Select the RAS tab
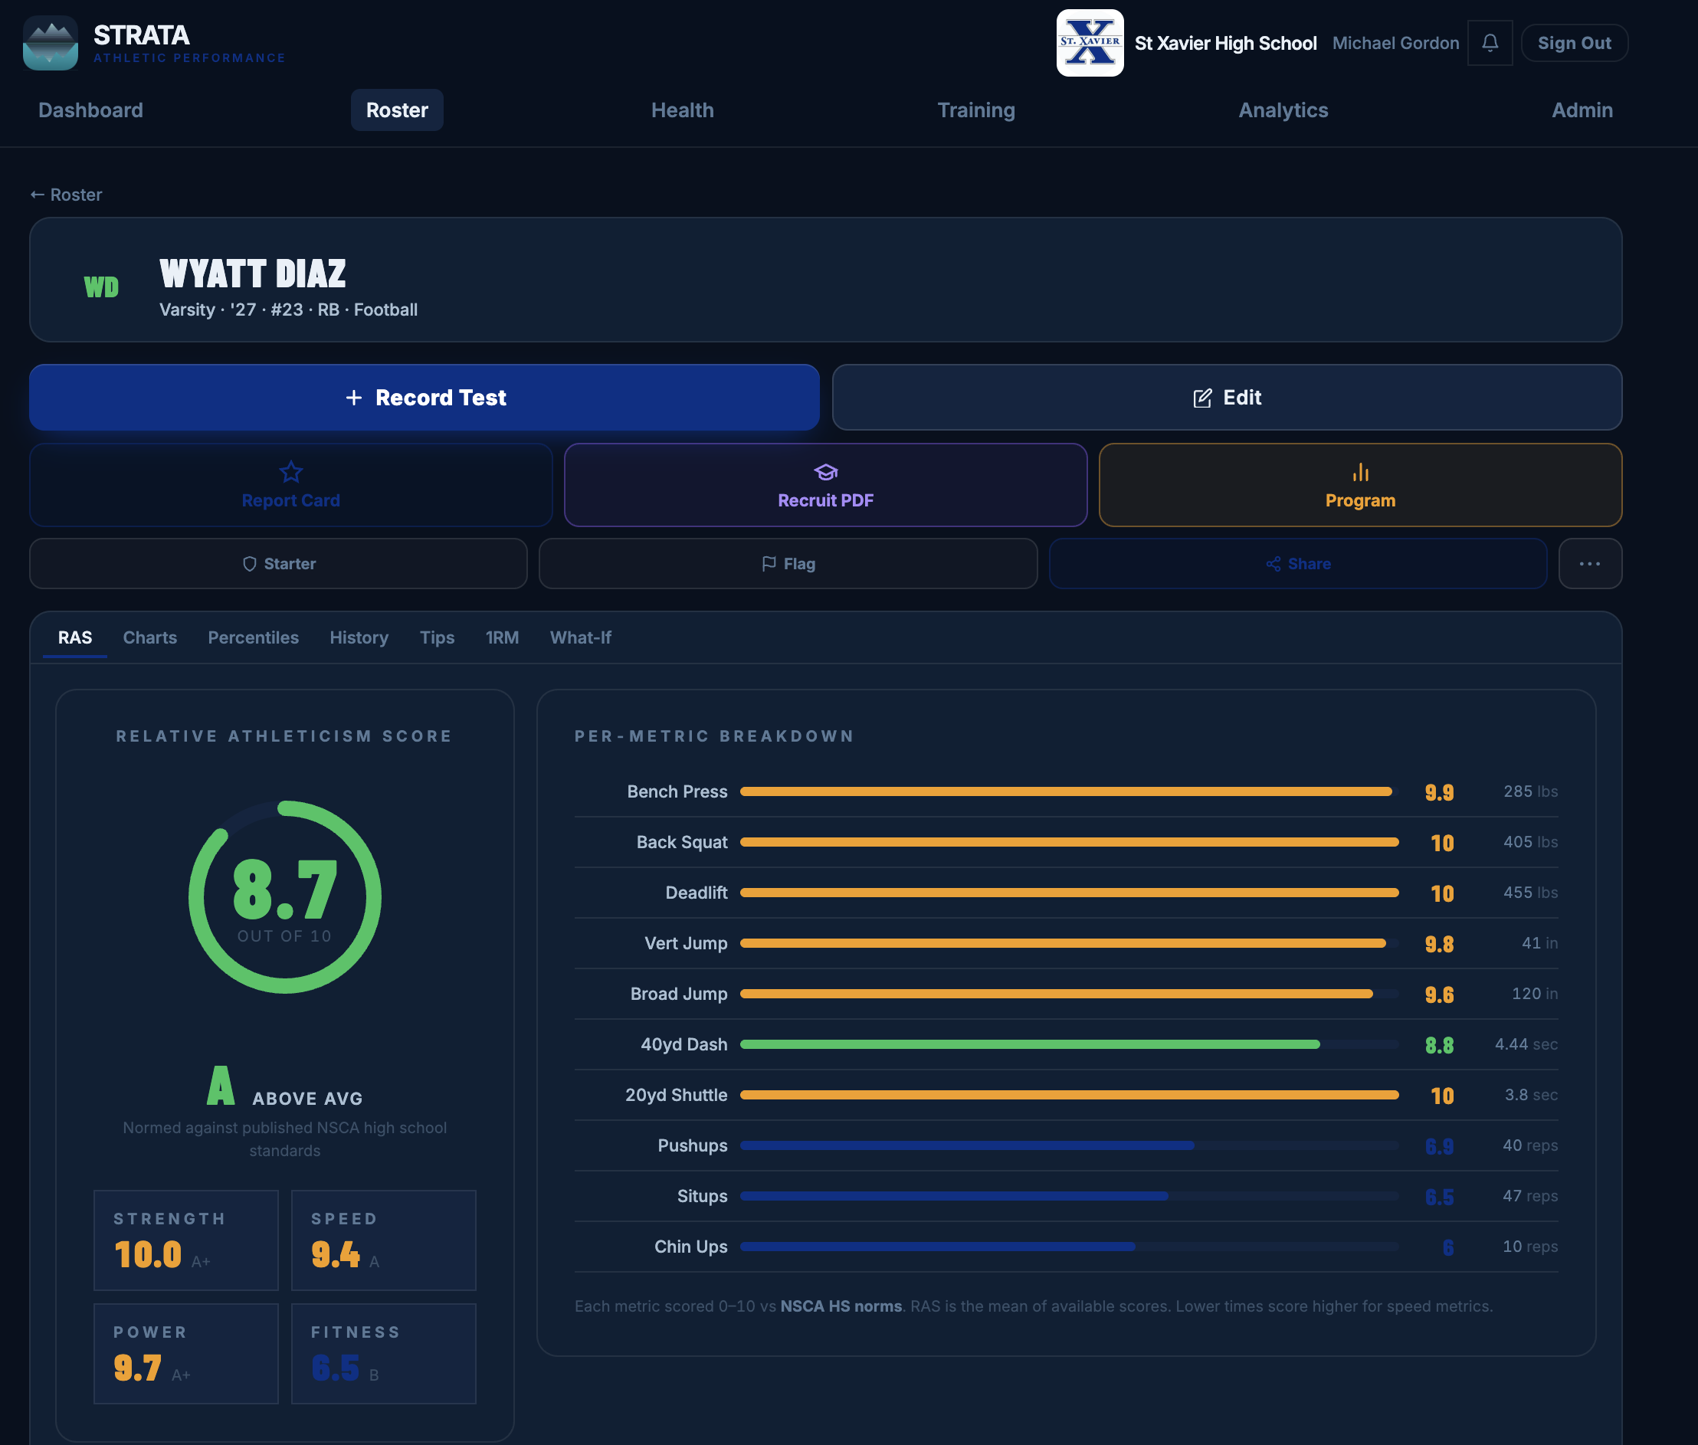Image resolution: width=1698 pixels, height=1445 pixels. point(75,637)
